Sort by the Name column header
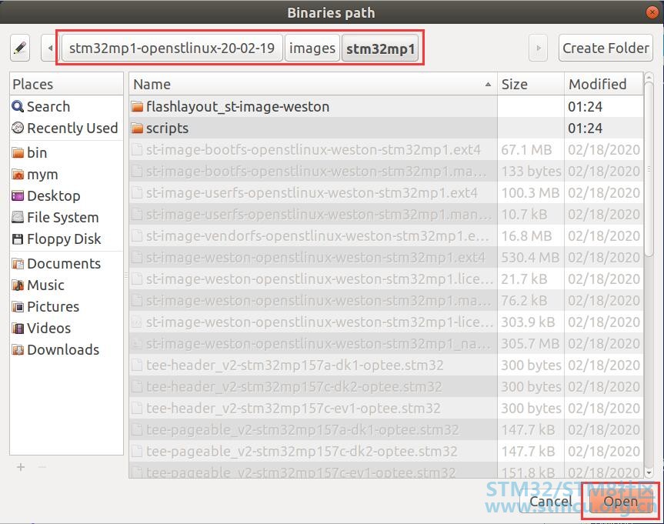This screenshot has height=524, width=664. [x=313, y=85]
